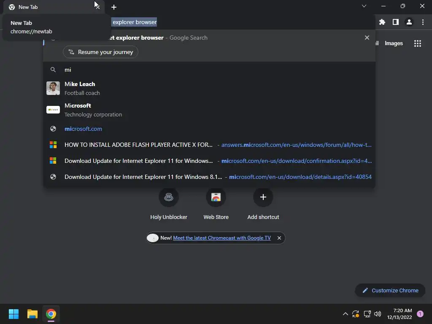The height and width of the screenshot is (324, 432).
Task: Click Mike Leach's photo thumbnail
Action: (x=53, y=88)
